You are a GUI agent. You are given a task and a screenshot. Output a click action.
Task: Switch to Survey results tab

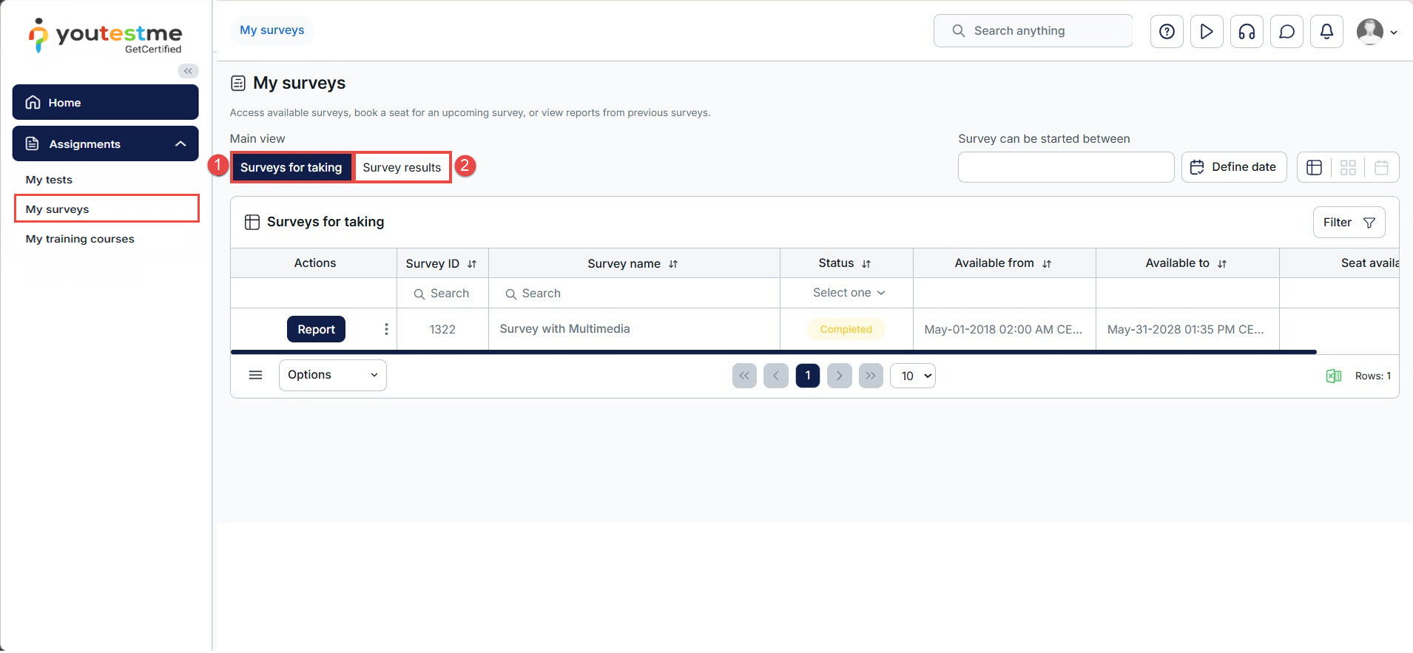[x=402, y=167]
